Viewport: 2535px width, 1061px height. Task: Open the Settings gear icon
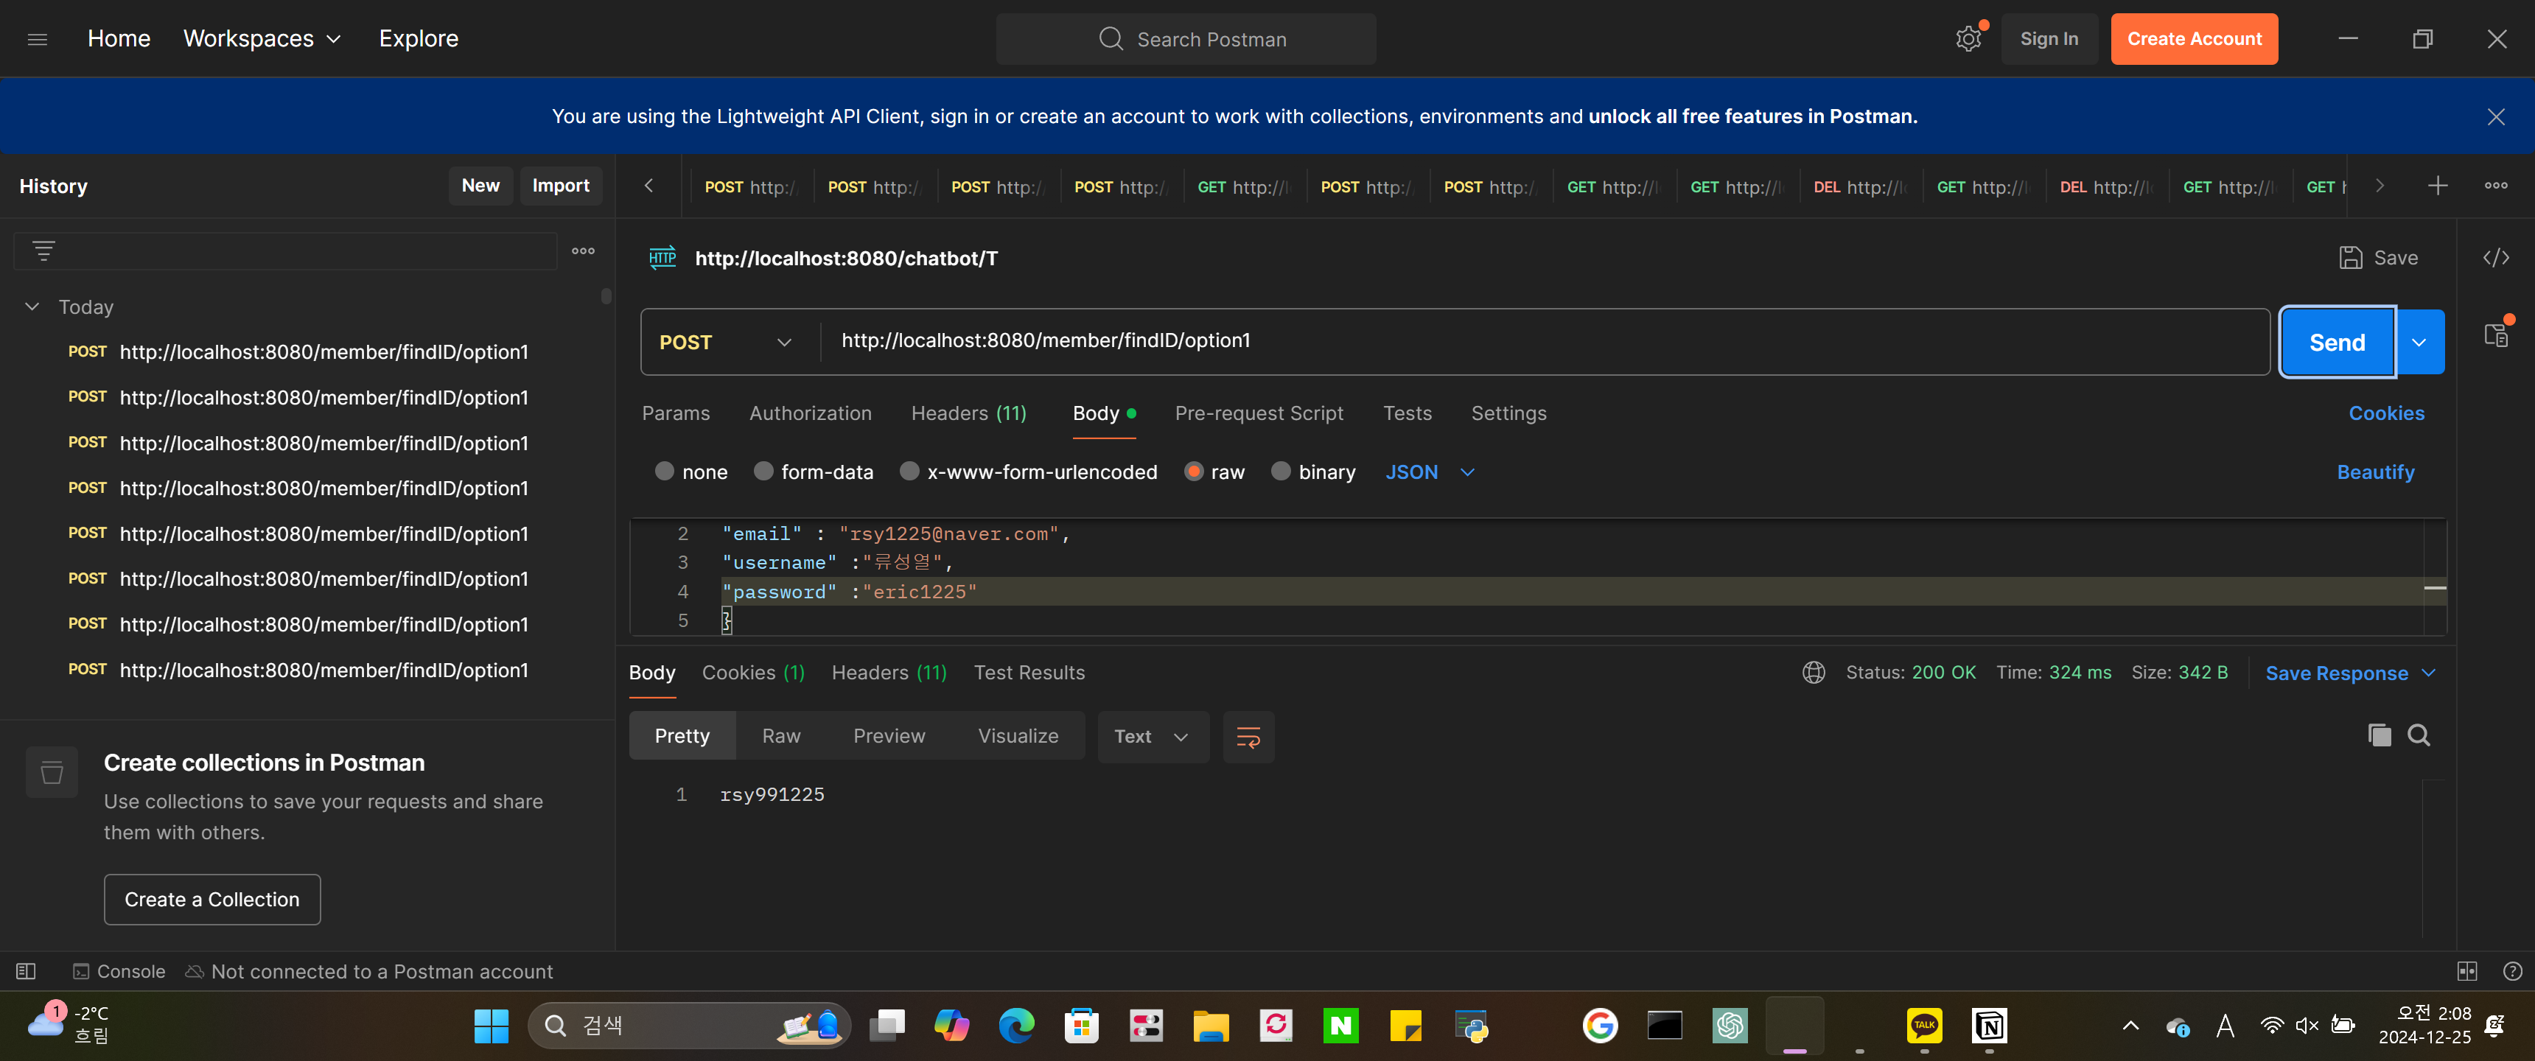point(1968,39)
